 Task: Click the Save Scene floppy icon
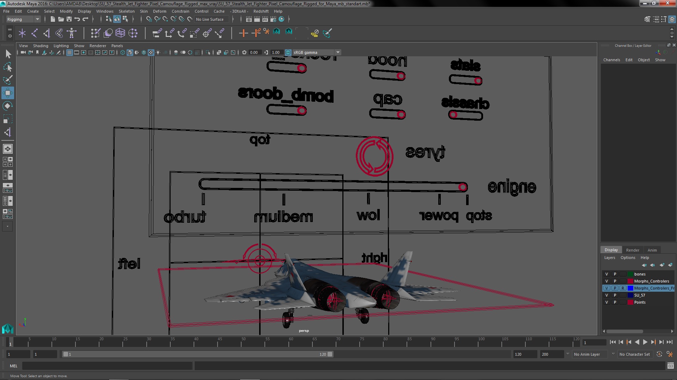tap(69, 19)
